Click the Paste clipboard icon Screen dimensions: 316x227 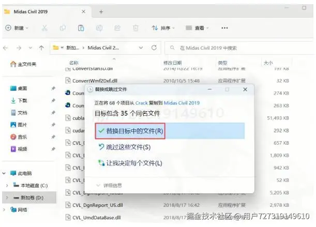[x=81, y=28]
